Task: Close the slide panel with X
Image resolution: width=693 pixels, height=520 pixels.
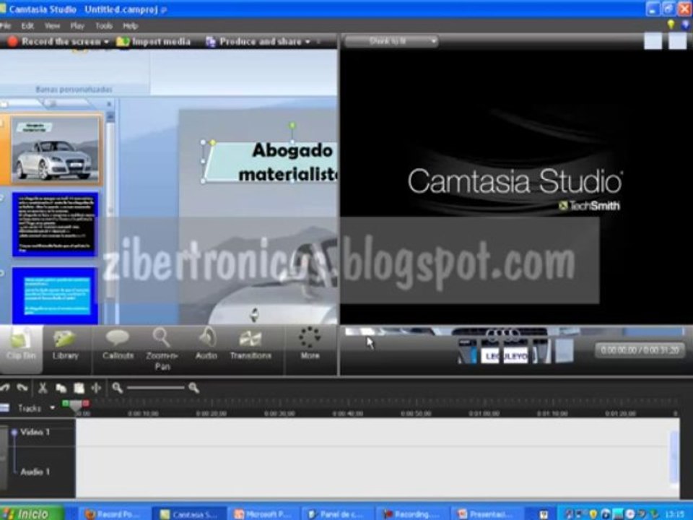Action: (109, 104)
